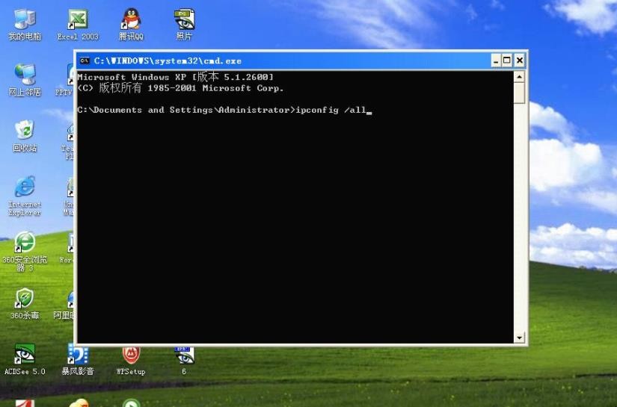Click the cmd window scrollbar up arrow
617x407 pixels.
(x=519, y=77)
